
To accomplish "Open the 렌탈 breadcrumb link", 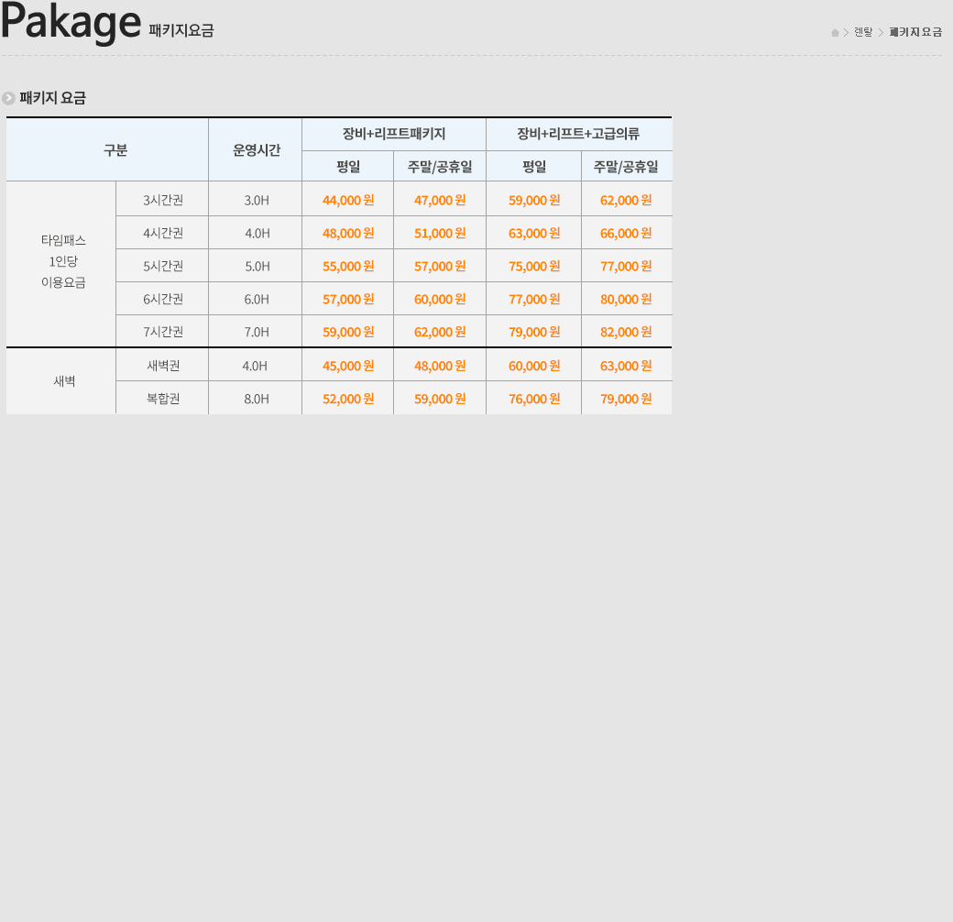I will pyautogui.click(x=863, y=31).
